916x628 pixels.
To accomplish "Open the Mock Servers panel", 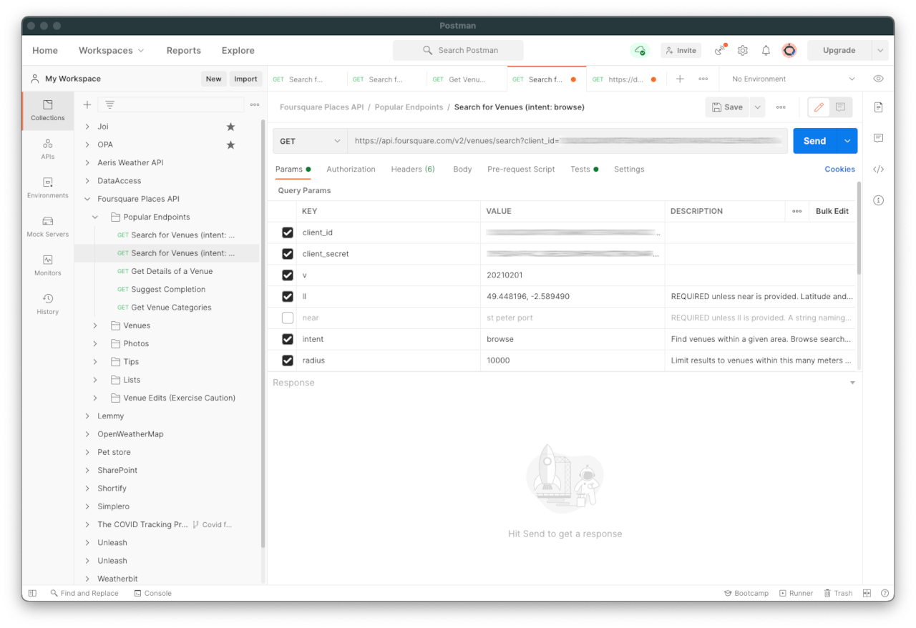I will [x=48, y=227].
